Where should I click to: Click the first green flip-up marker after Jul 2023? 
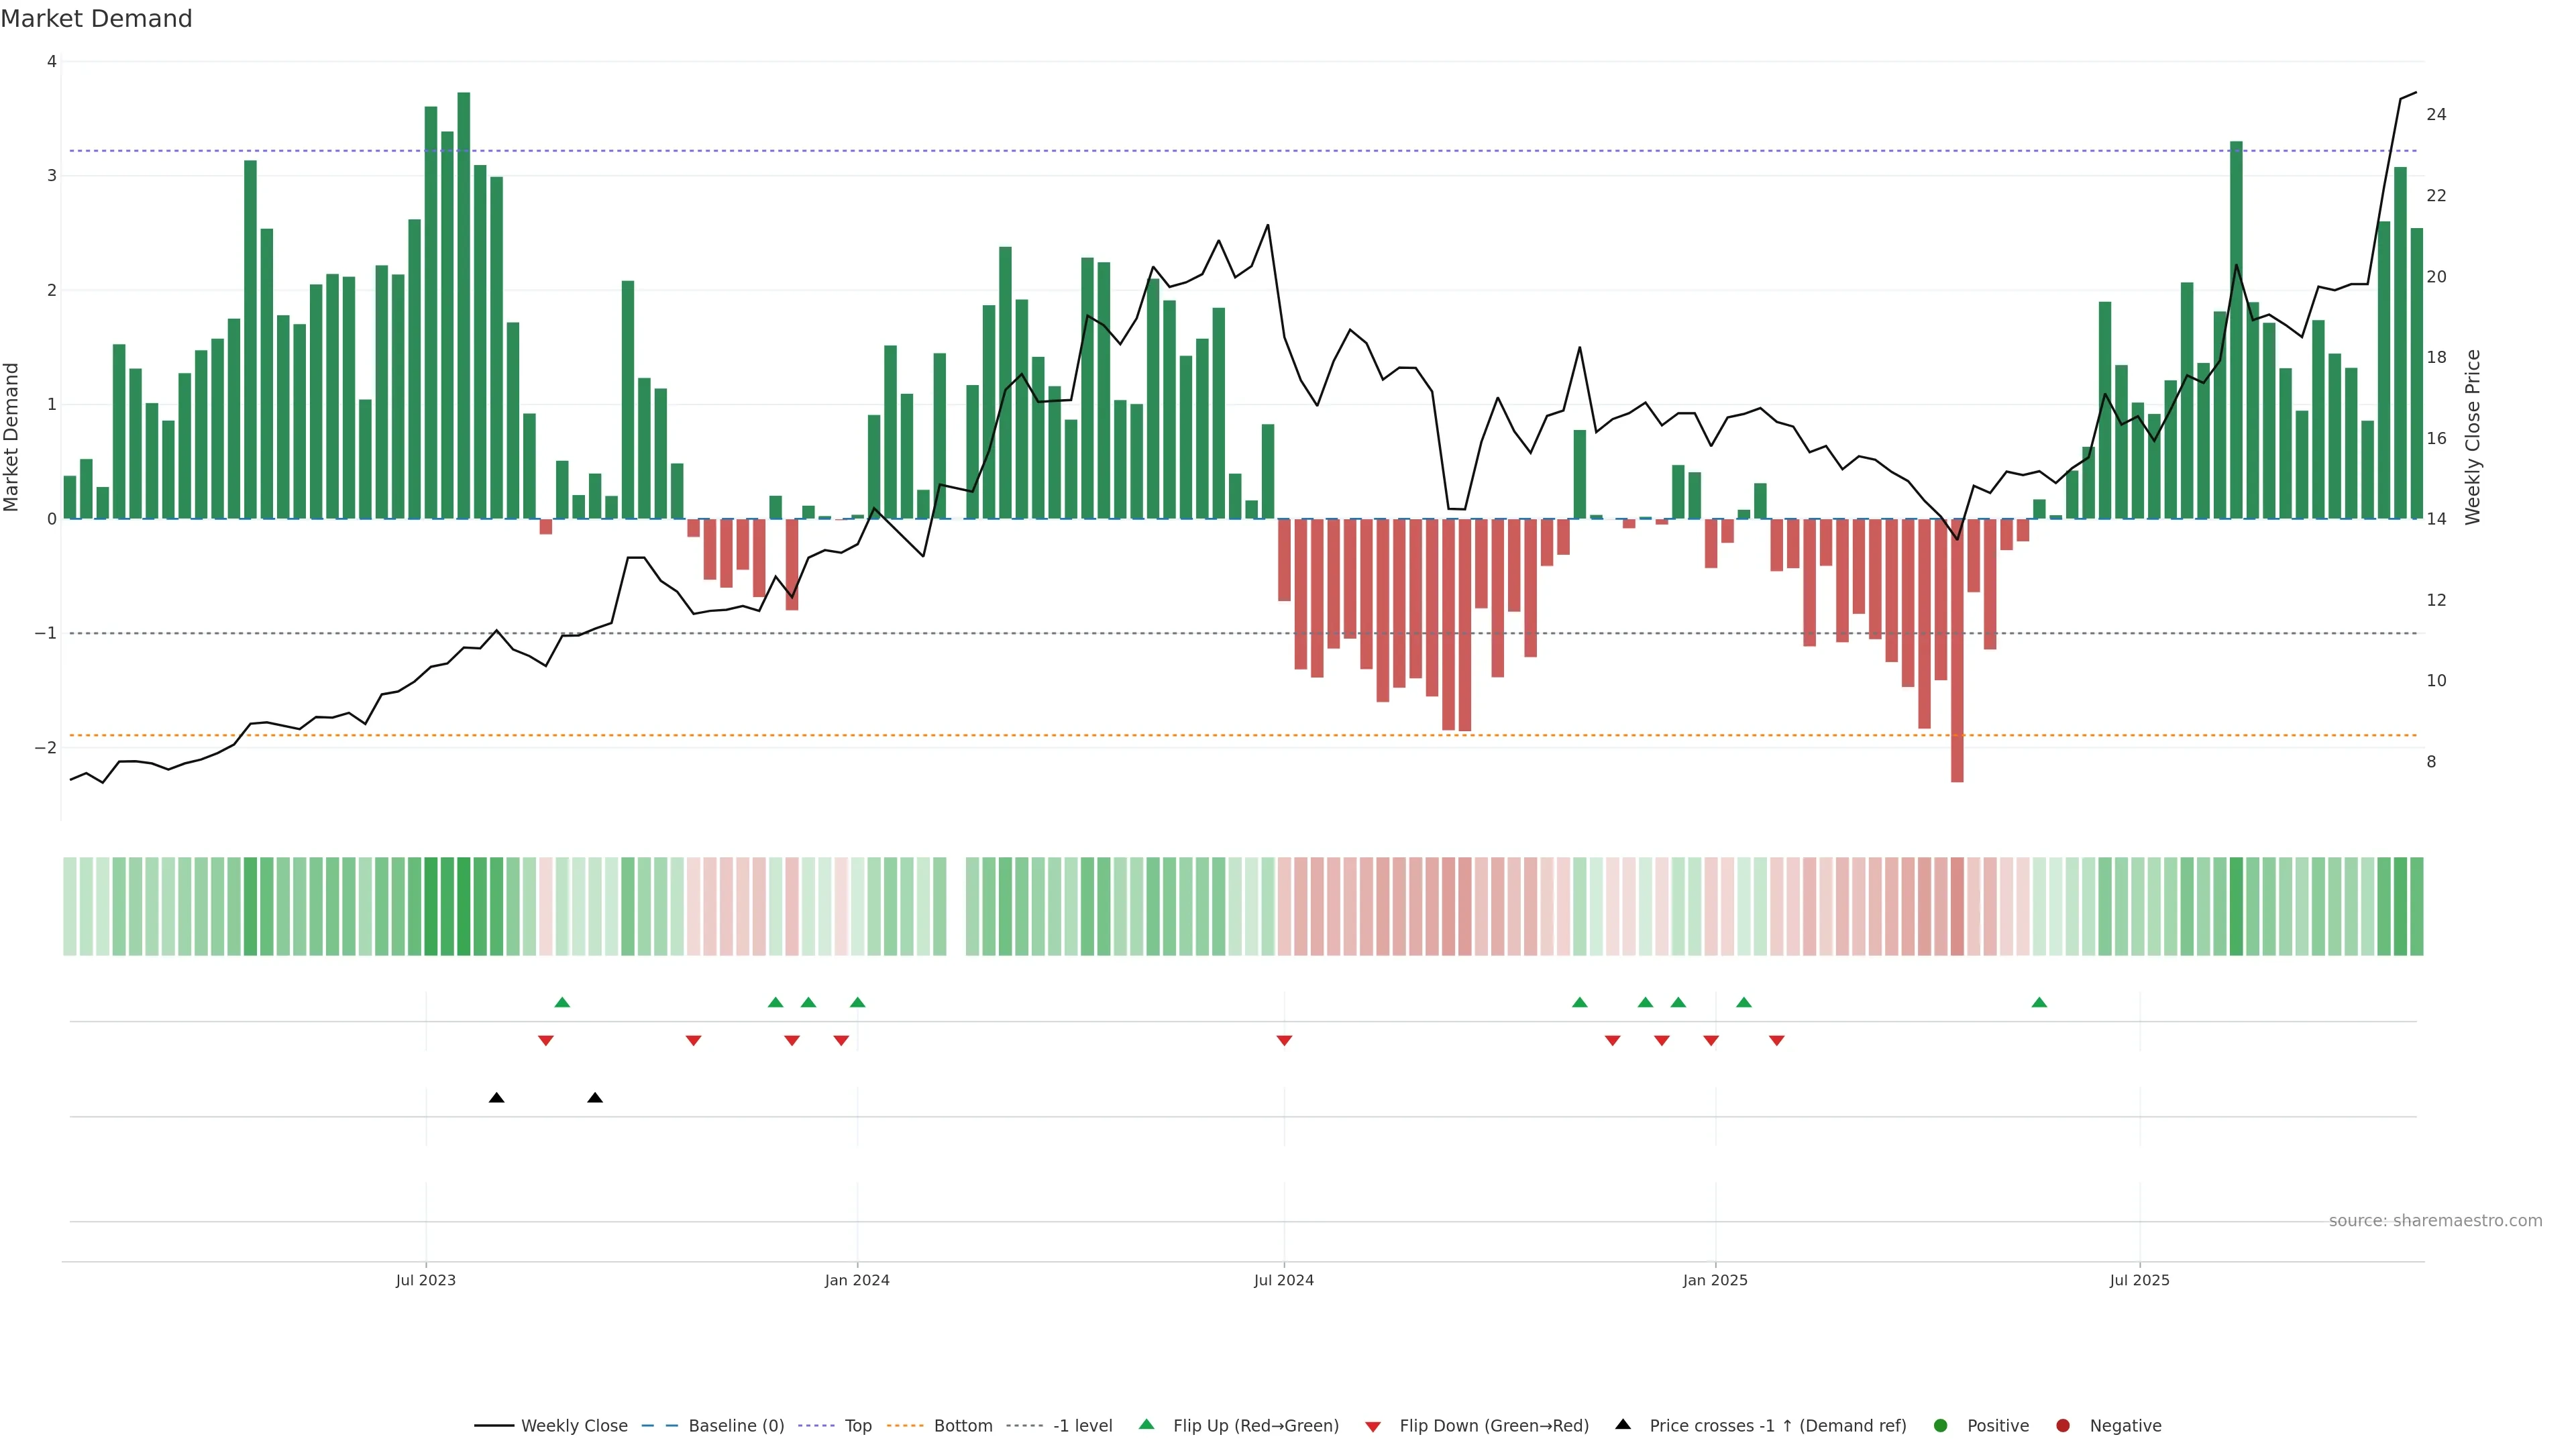point(562,1002)
